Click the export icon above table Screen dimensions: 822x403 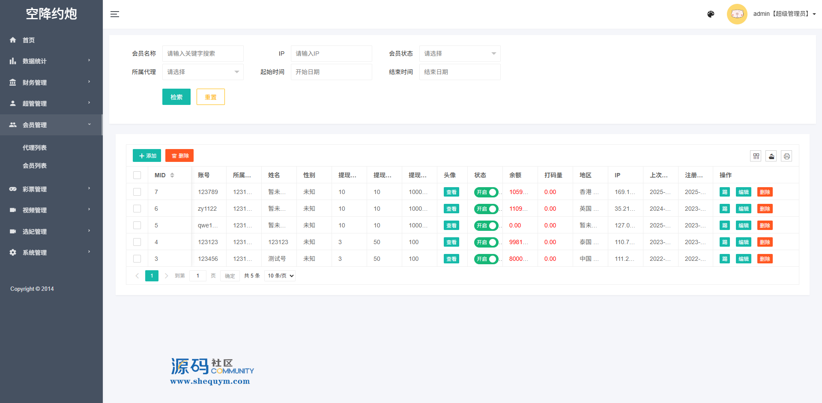click(771, 156)
